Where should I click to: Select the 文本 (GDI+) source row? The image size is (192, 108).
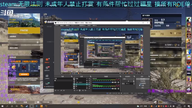[82, 82]
